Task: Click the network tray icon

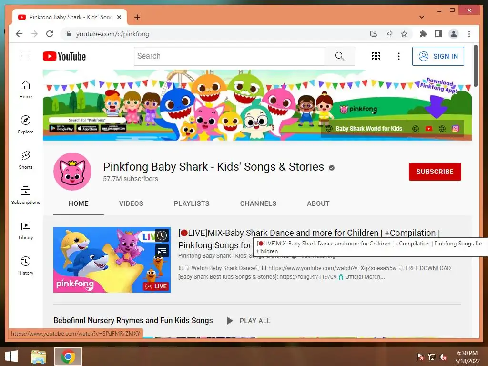Action: [432, 356]
